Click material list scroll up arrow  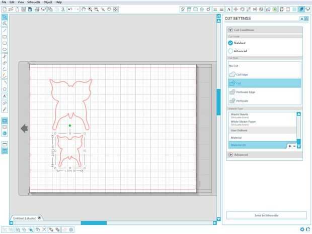tap(299, 114)
